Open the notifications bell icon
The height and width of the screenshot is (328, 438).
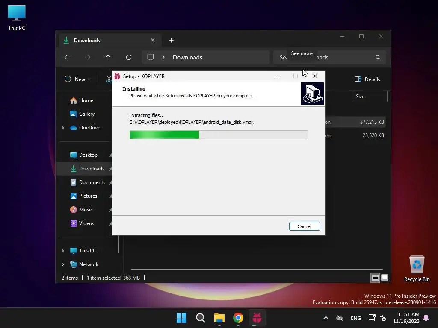click(426, 318)
